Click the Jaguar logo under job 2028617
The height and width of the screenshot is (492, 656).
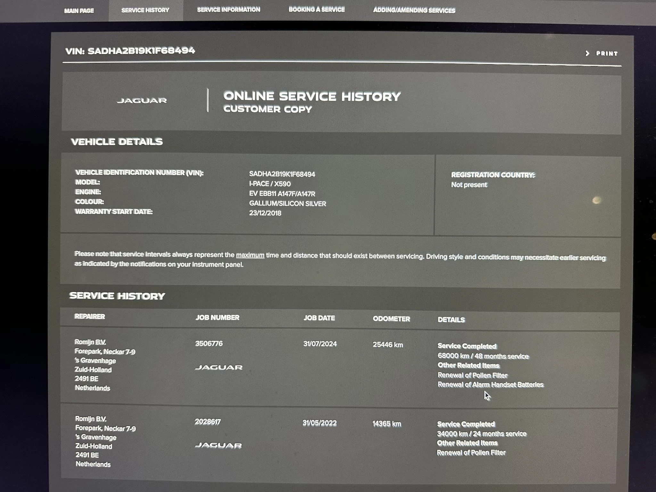point(218,445)
